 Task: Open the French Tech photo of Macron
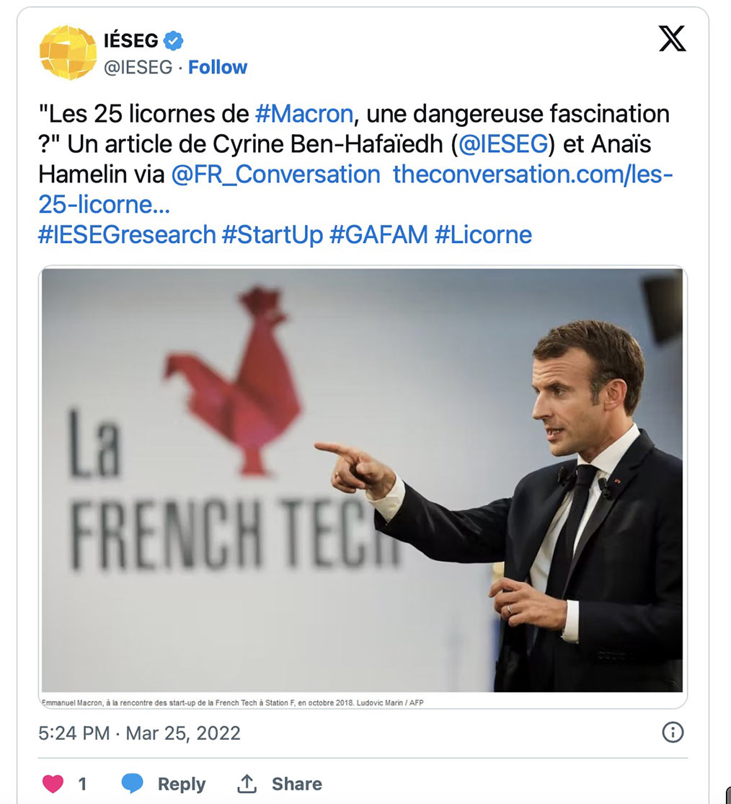[x=363, y=480]
